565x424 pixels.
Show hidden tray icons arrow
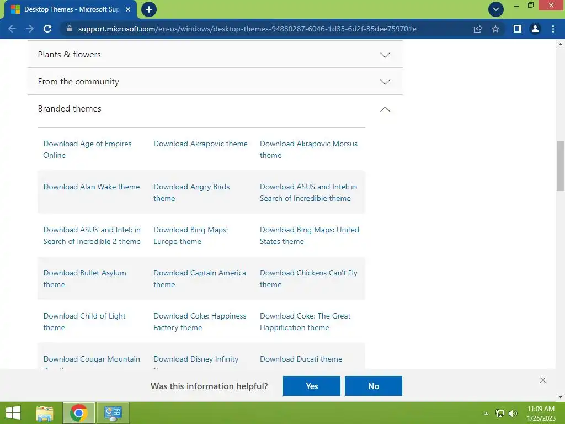point(487,414)
